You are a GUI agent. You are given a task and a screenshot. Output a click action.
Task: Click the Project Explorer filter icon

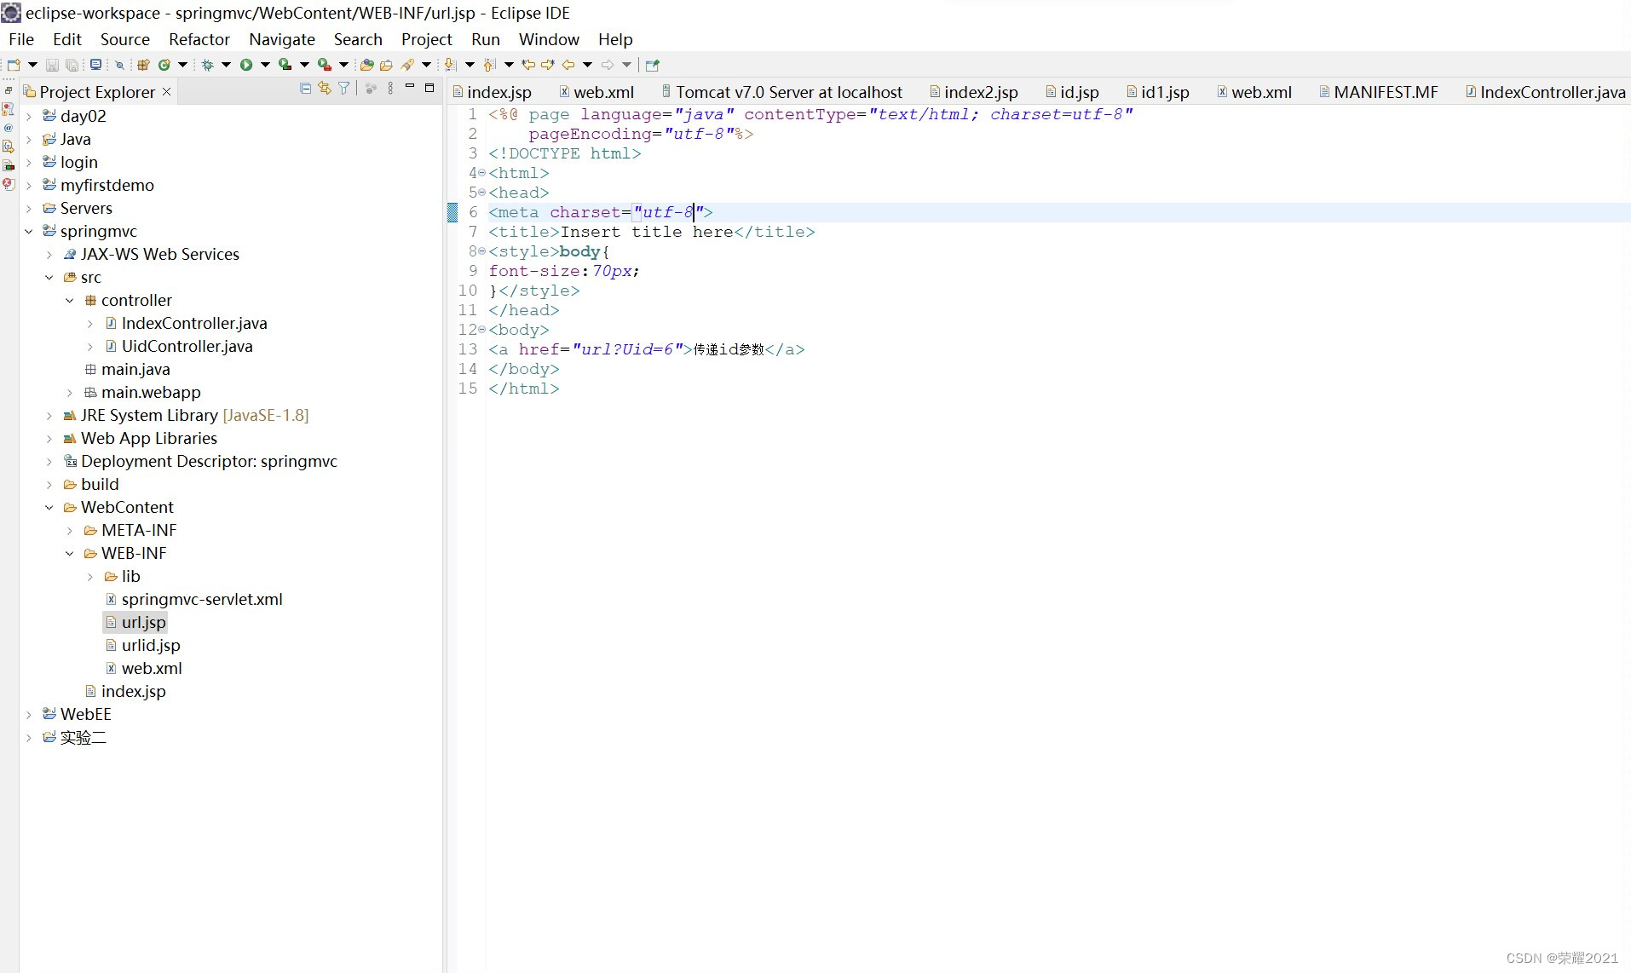point(344,88)
